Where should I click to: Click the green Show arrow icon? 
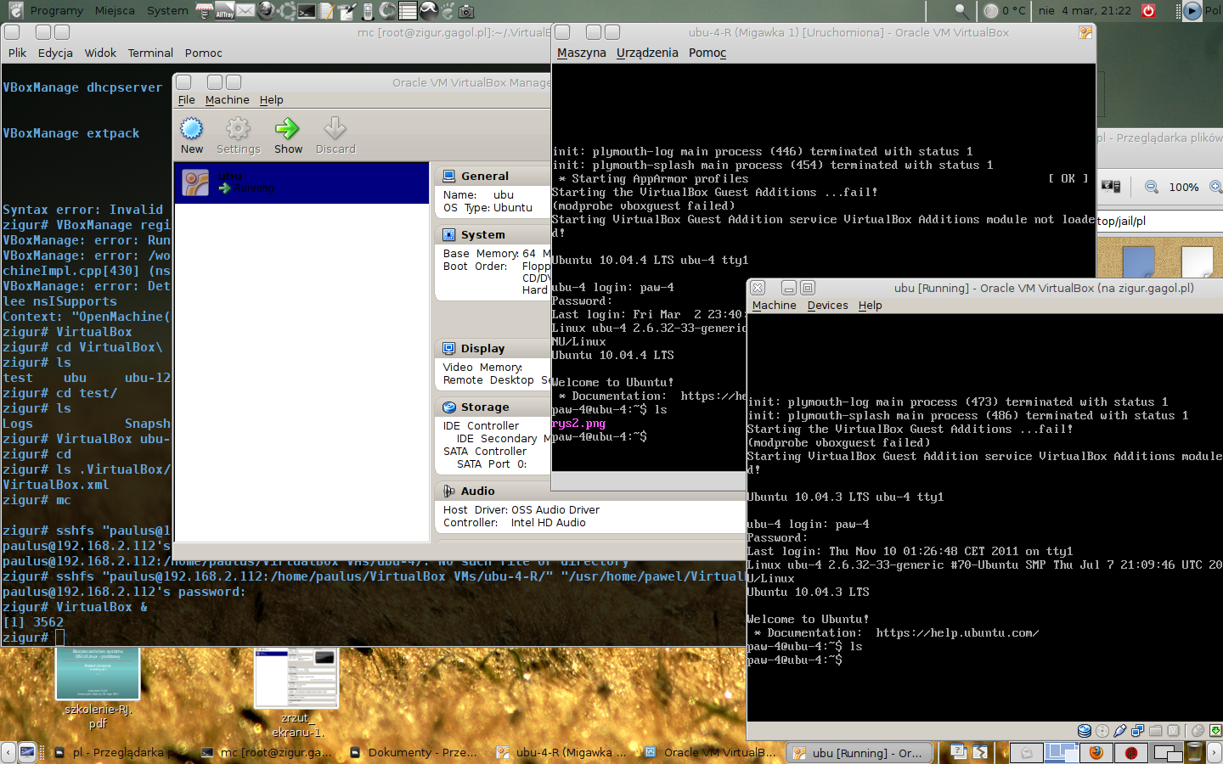[287, 129]
